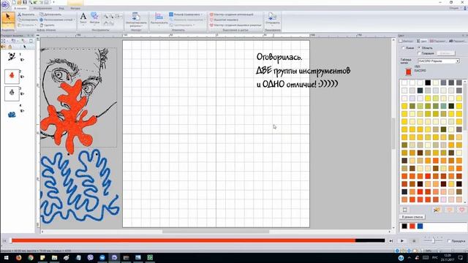Pick the black swatch in the palette's top row
This screenshot has height=263, width=468.
pyautogui.click(x=428, y=83)
